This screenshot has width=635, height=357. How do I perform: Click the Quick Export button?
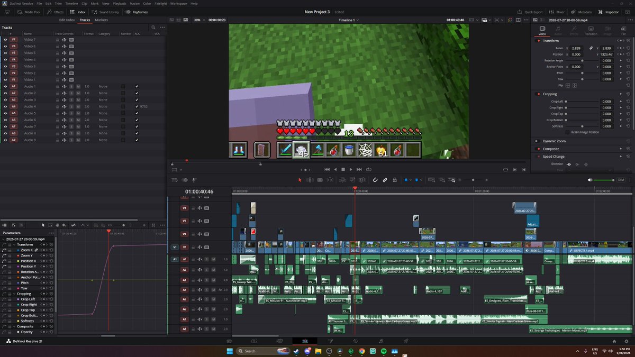click(530, 11)
